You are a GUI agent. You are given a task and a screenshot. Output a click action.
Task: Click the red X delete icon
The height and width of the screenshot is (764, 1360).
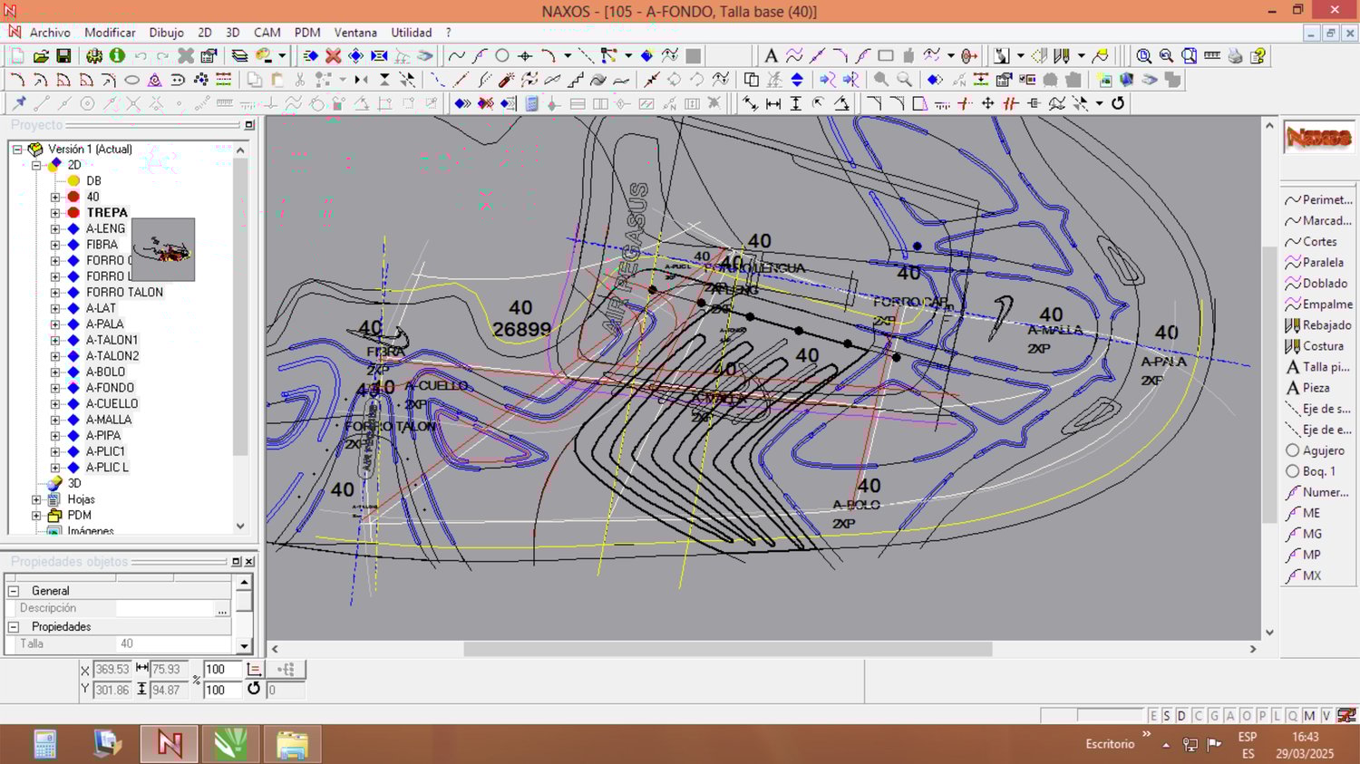[x=333, y=56]
